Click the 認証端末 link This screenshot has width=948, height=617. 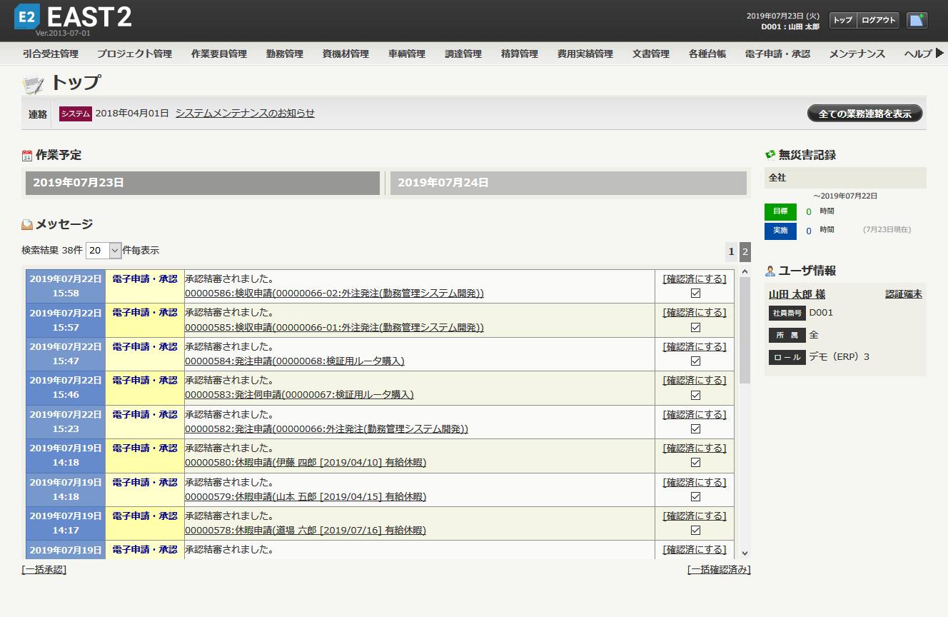point(904,294)
